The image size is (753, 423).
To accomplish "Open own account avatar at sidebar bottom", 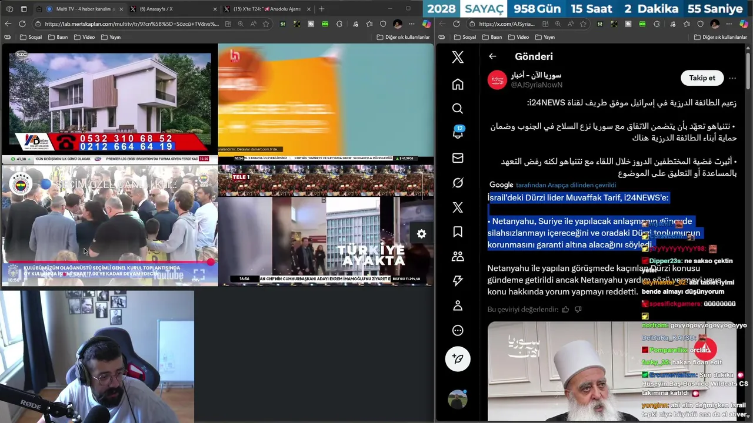I will [458, 399].
